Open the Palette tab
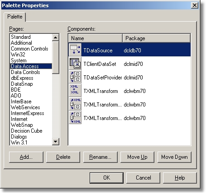This screenshot has width=206, height=194. tap(15, 17)
